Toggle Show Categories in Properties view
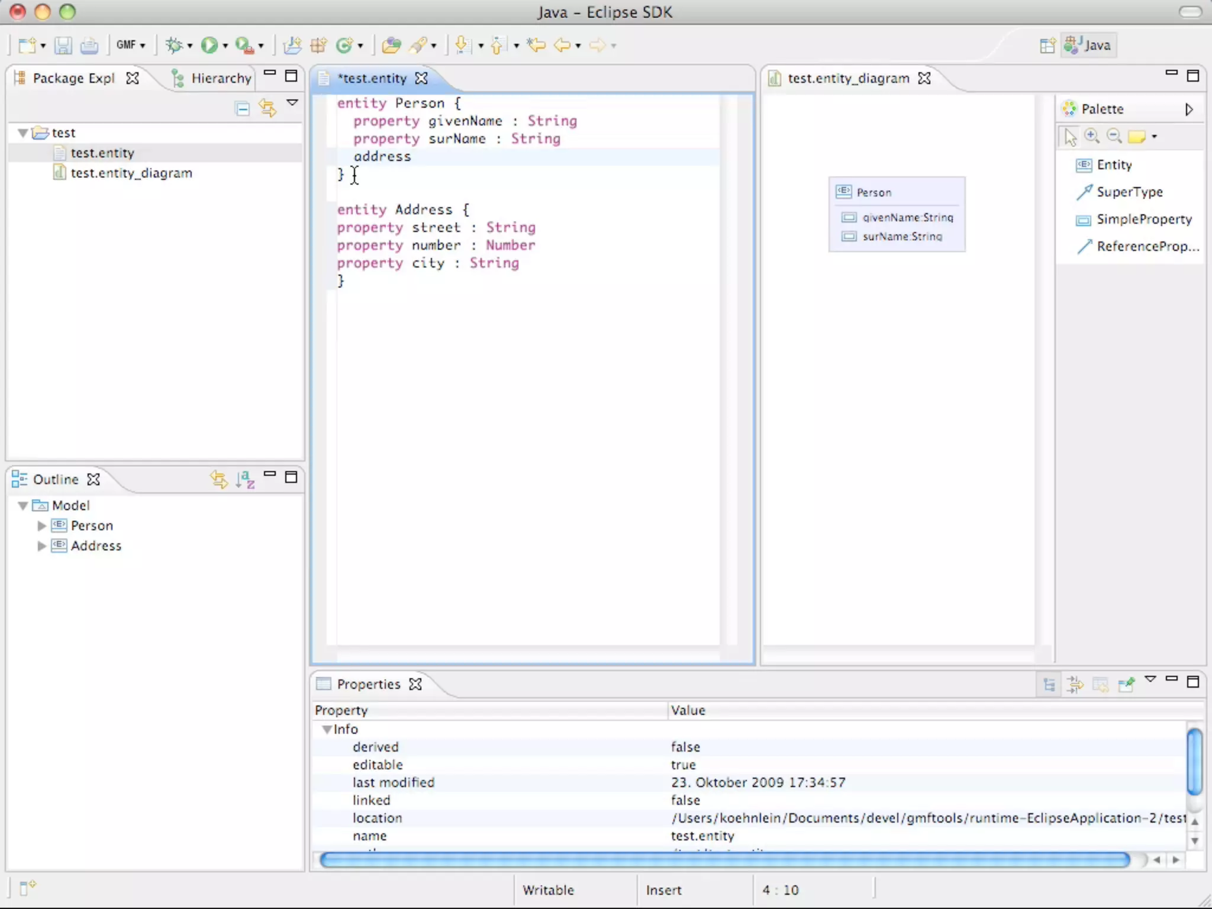Viewport: 1212px width, 909px height. 1049,685
